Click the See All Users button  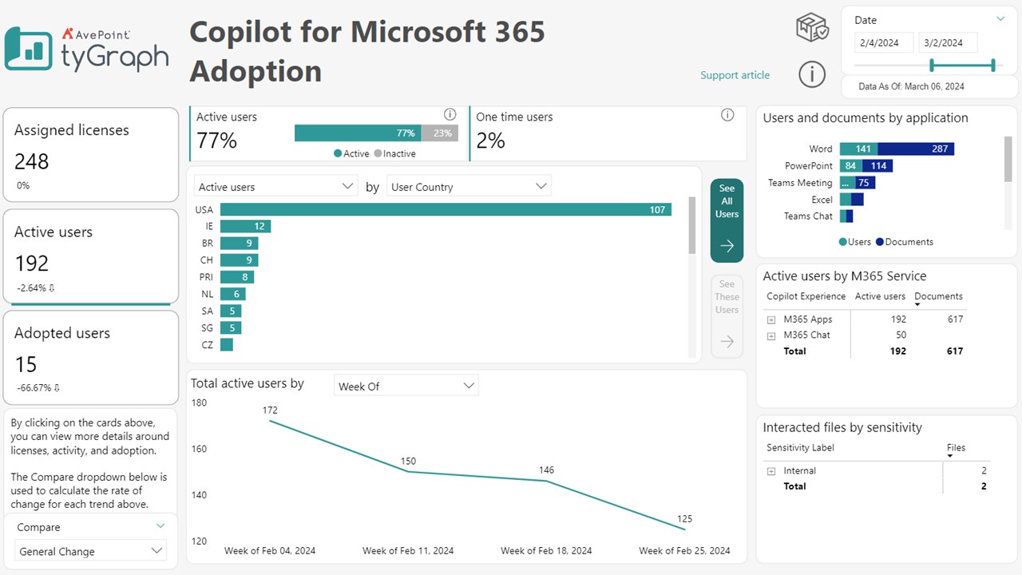pyautogui.click(x=727, y=220)
